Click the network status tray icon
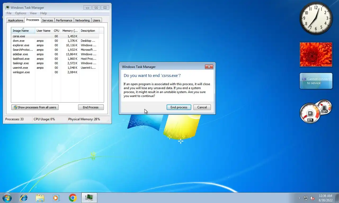The width and height of the screenshot is (339, 203). tap(306, 198)
